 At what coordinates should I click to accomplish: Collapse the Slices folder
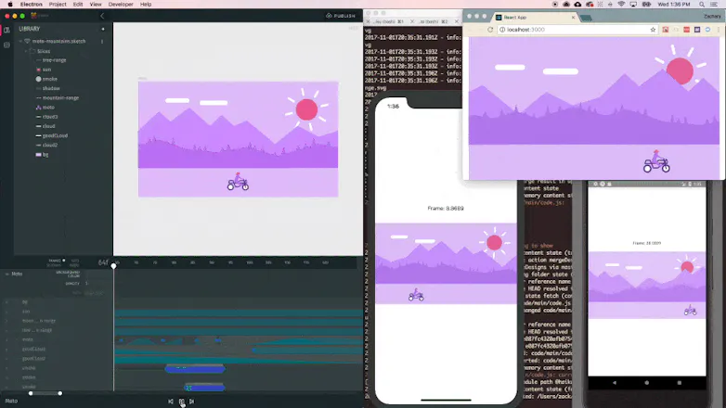26,51
